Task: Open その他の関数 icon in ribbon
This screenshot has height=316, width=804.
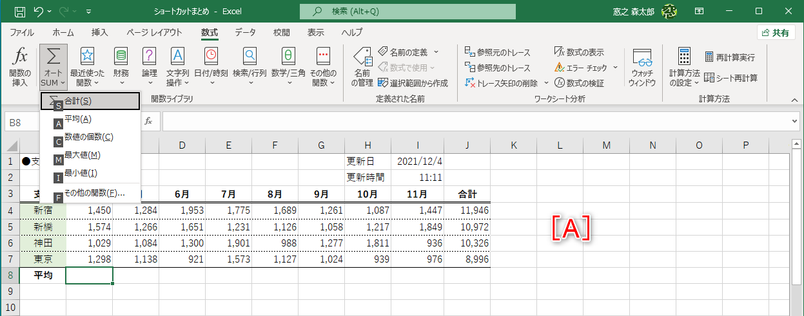Action: point(323,55)
